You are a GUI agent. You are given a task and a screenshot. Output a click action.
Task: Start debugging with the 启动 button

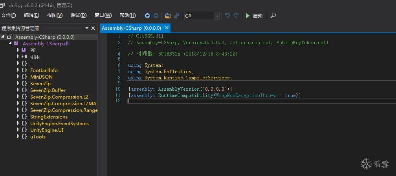coord(254,16)
